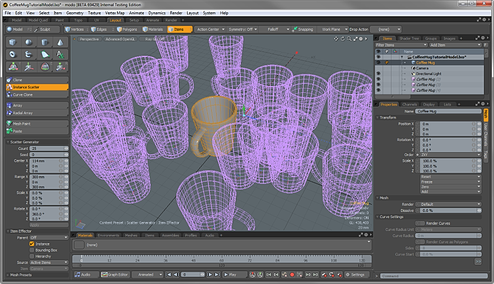The width and height of the screenshot is (494, 284).
Task: Collapse the Scatter Generator section
Action: pyautogui.click(x=8, y=142)
